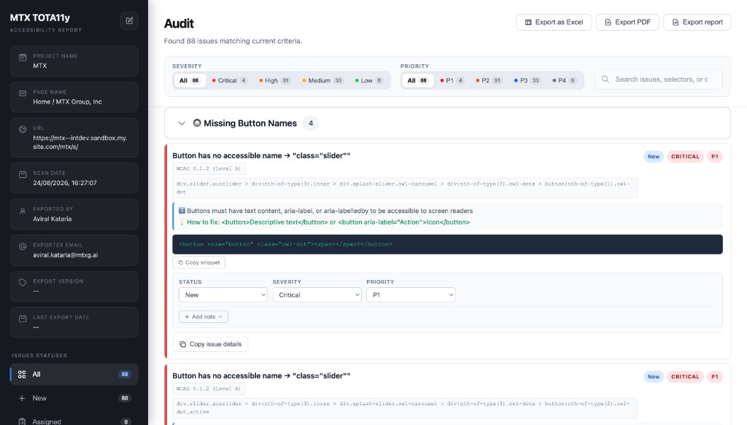This screenshot has width=747, height=425.
Task: Click the sandbox URL text in sidebar
Action: [x=80, y=142]
